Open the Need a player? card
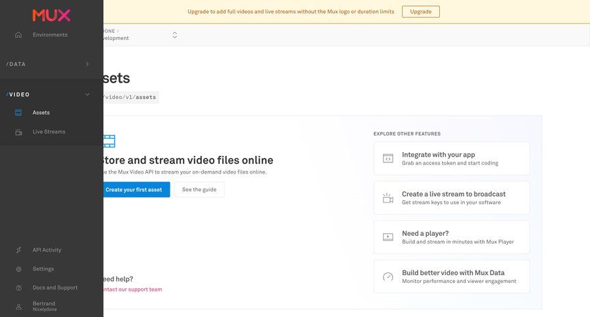This screenshot has width=590, height=317. pos(451,237)
